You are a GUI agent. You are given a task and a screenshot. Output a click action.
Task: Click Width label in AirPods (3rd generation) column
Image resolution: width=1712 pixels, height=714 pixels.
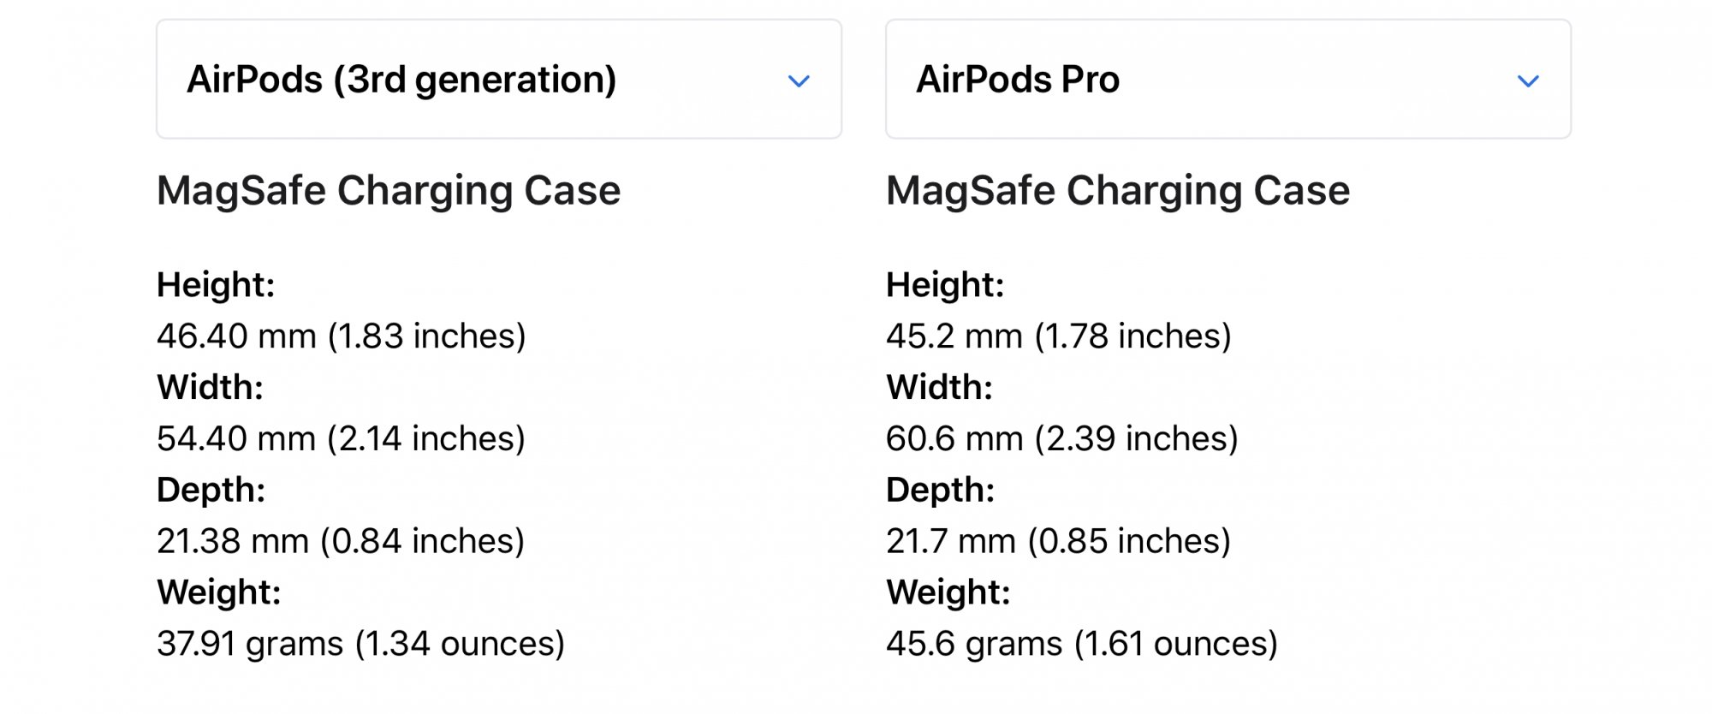pos(210,388)
